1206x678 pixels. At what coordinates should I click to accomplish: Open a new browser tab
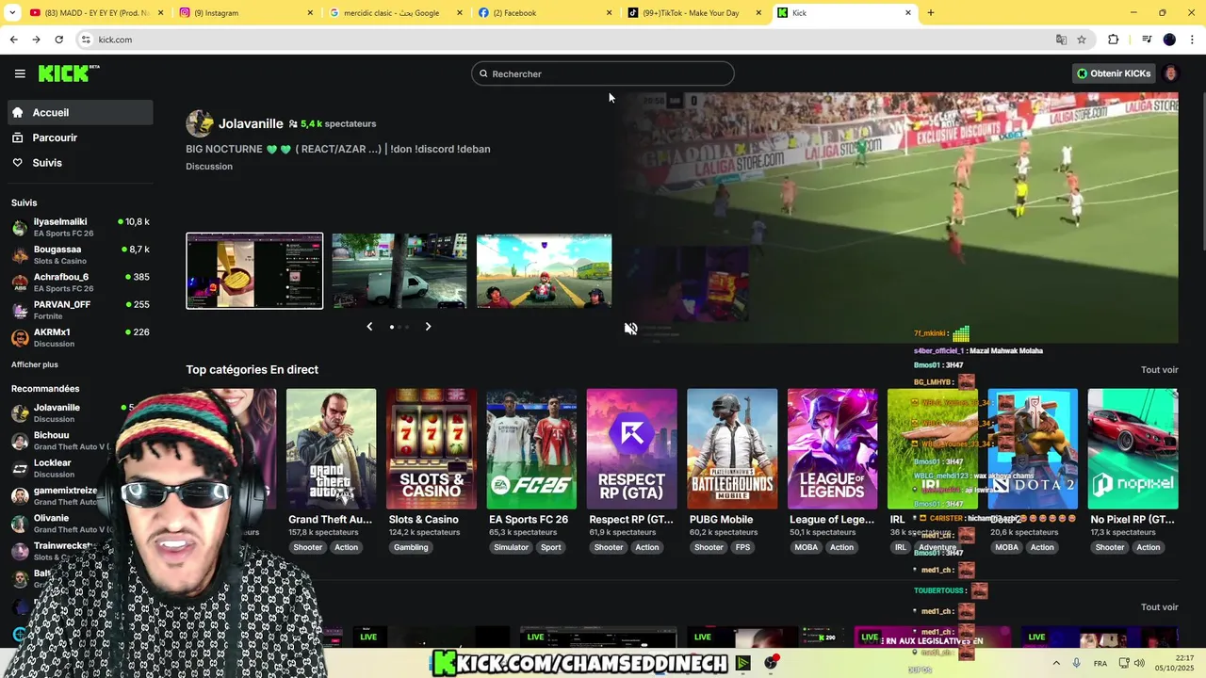click(931, 13)
